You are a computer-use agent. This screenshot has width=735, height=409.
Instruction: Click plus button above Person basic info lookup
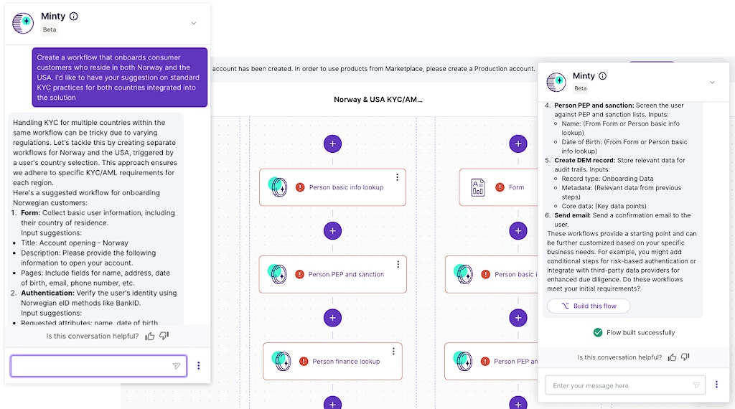pyautogui.click(x=332, y=144)
